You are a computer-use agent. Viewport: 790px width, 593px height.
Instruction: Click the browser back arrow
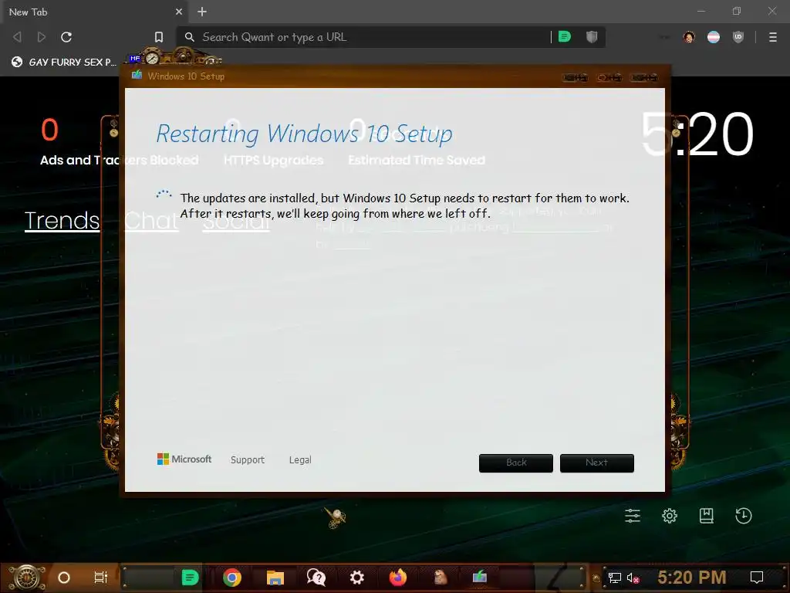click(17, 37)
